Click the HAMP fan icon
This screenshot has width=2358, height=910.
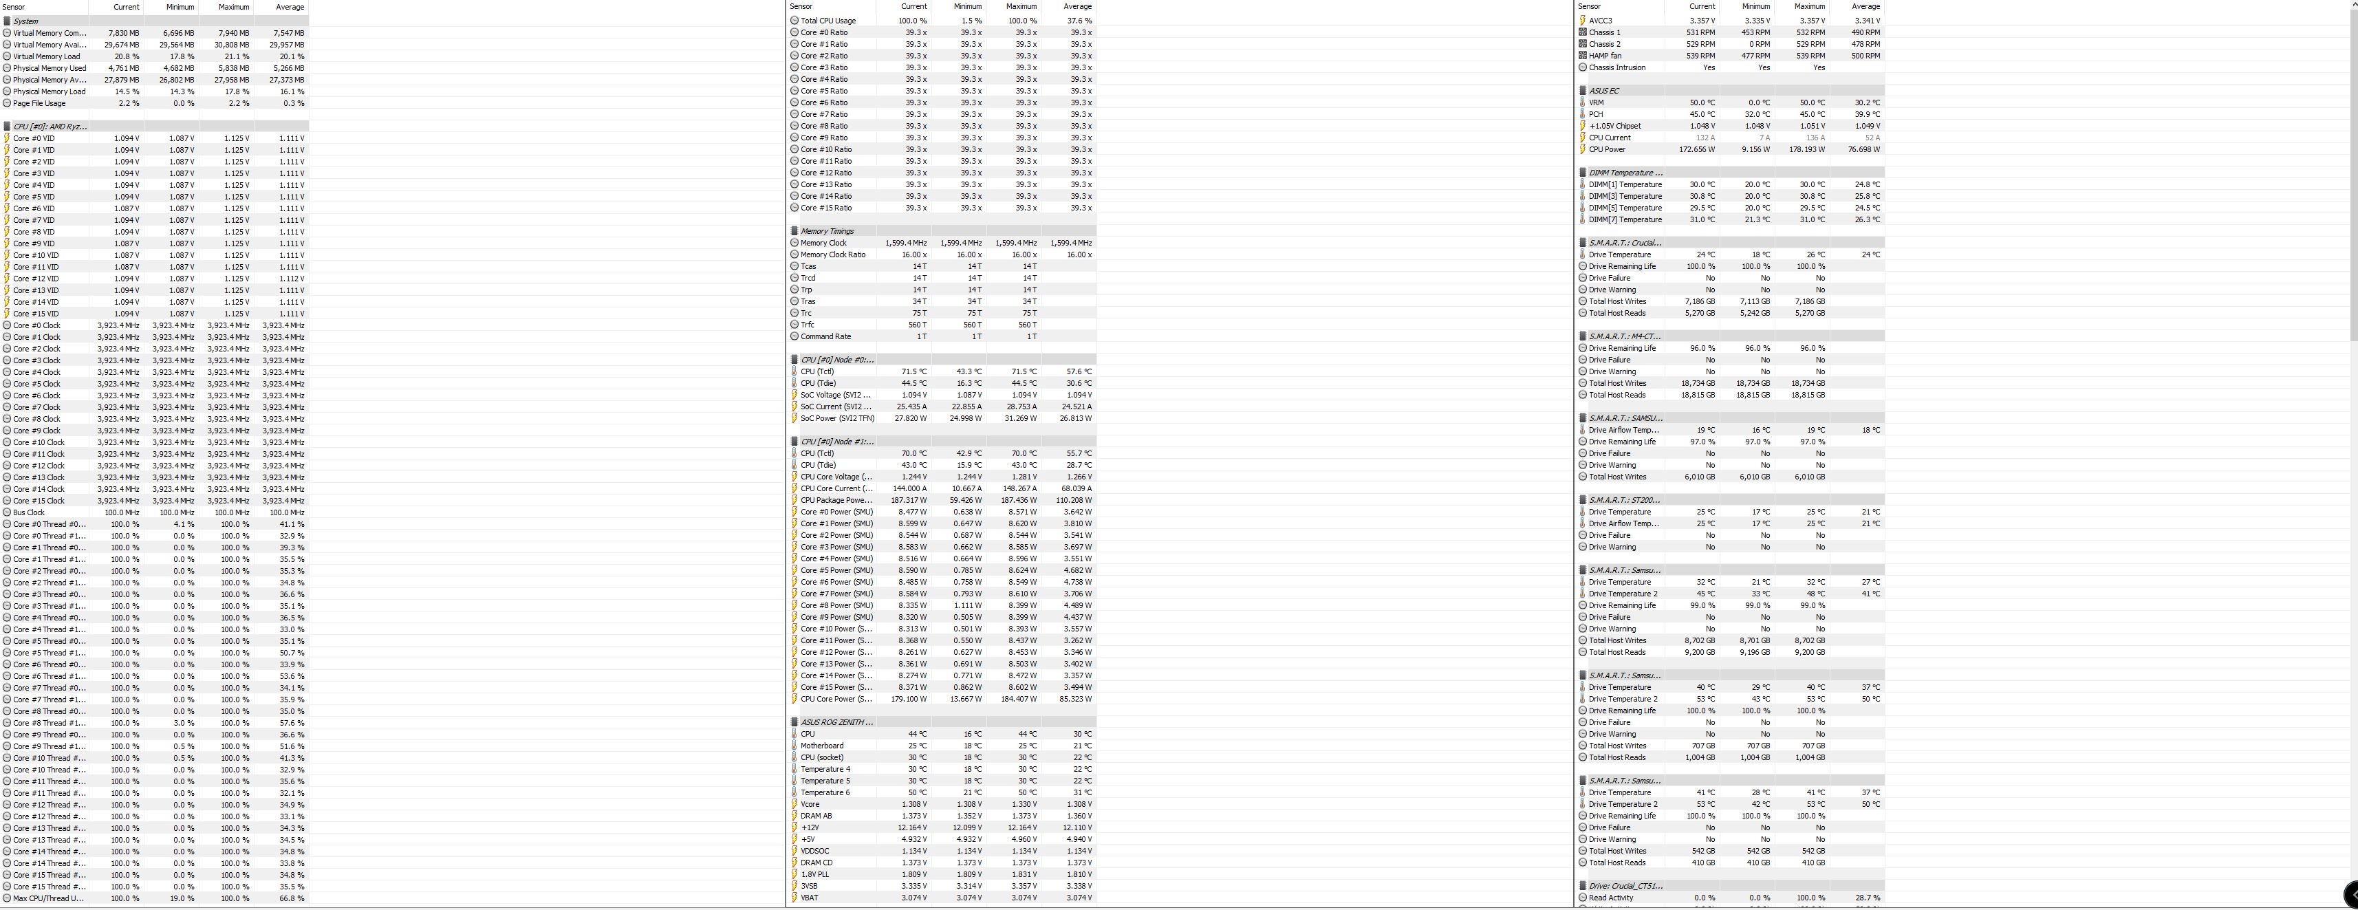1583,56
